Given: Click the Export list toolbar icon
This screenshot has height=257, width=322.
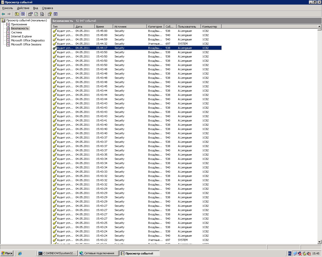Looking at the screenshot, I should click(42, 14).
